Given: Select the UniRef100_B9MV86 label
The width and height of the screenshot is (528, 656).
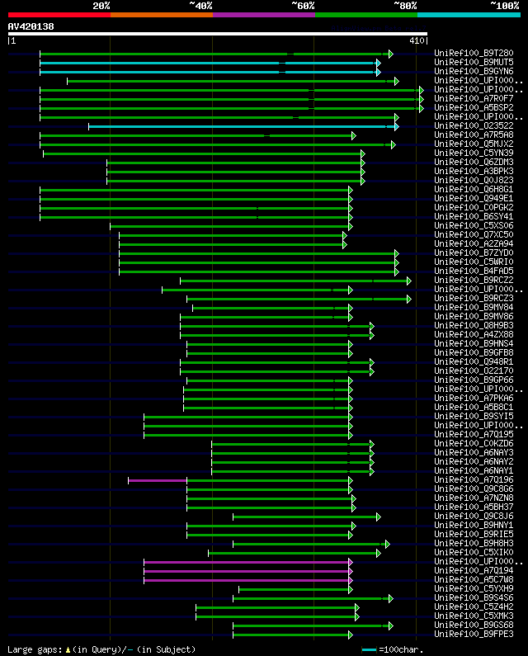Looking at the screenshot, I should 474,316.
